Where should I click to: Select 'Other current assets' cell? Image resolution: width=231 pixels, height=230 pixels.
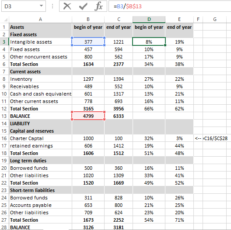pos(41,101)
